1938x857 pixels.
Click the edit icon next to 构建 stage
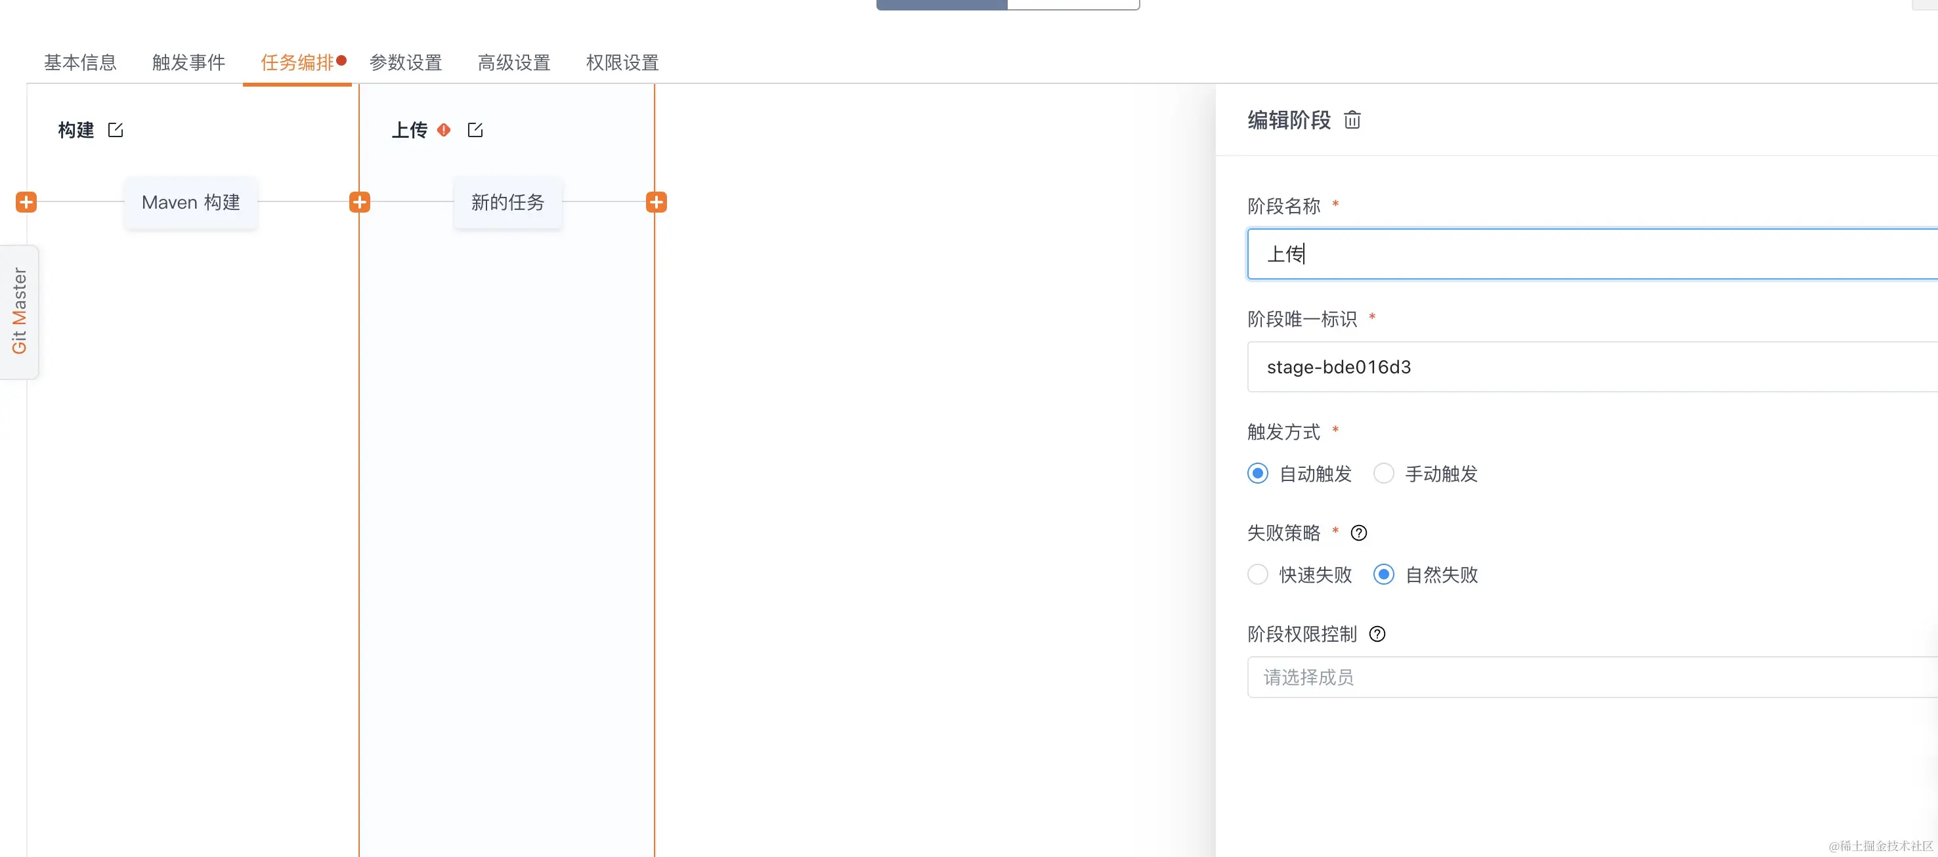(115, 130)
